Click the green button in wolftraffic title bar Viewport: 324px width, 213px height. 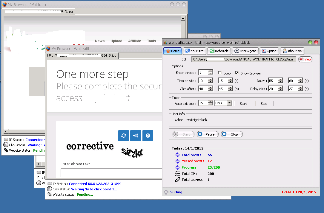click(x=310, y=42)
